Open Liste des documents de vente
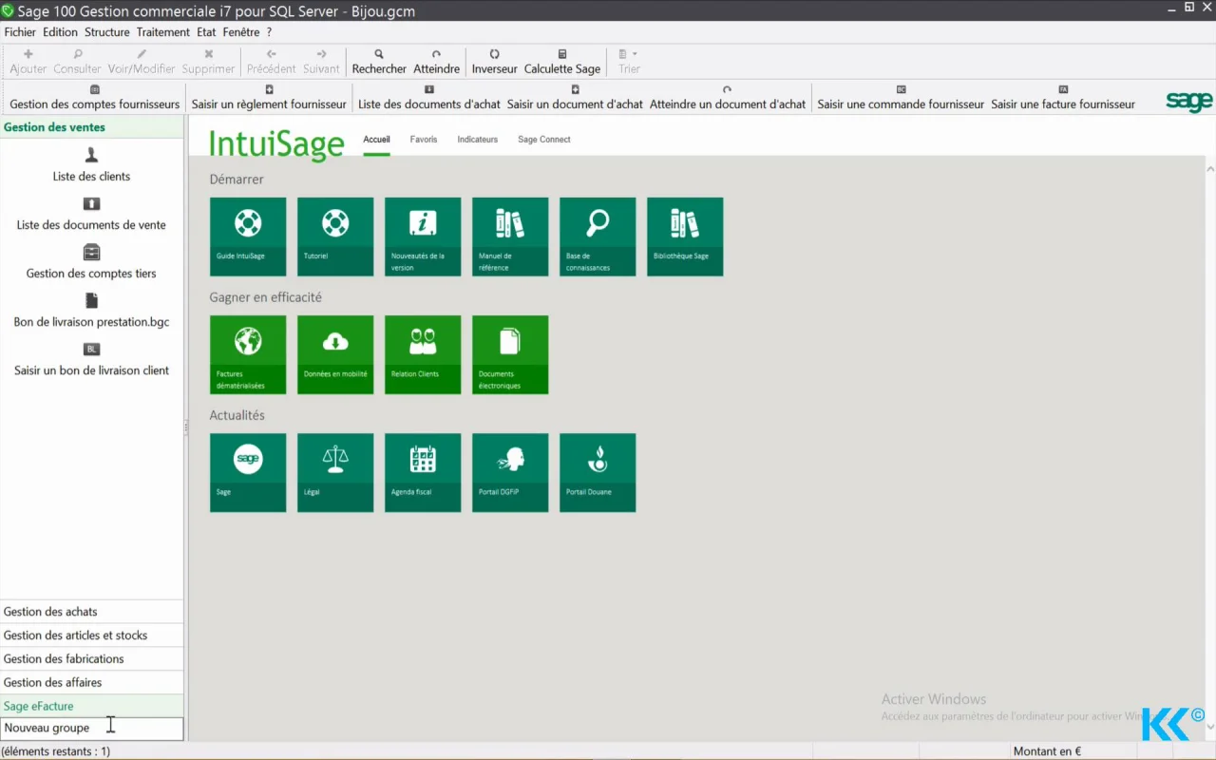Viewport: 1216px width, 760px height. (91, 214)
